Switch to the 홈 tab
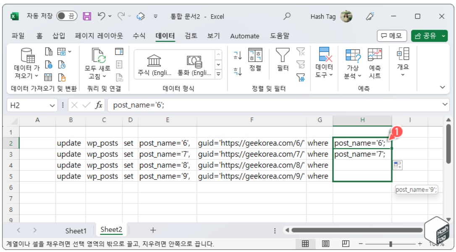The height and width of the screenshot is (252, 456). tap(39, 36)
